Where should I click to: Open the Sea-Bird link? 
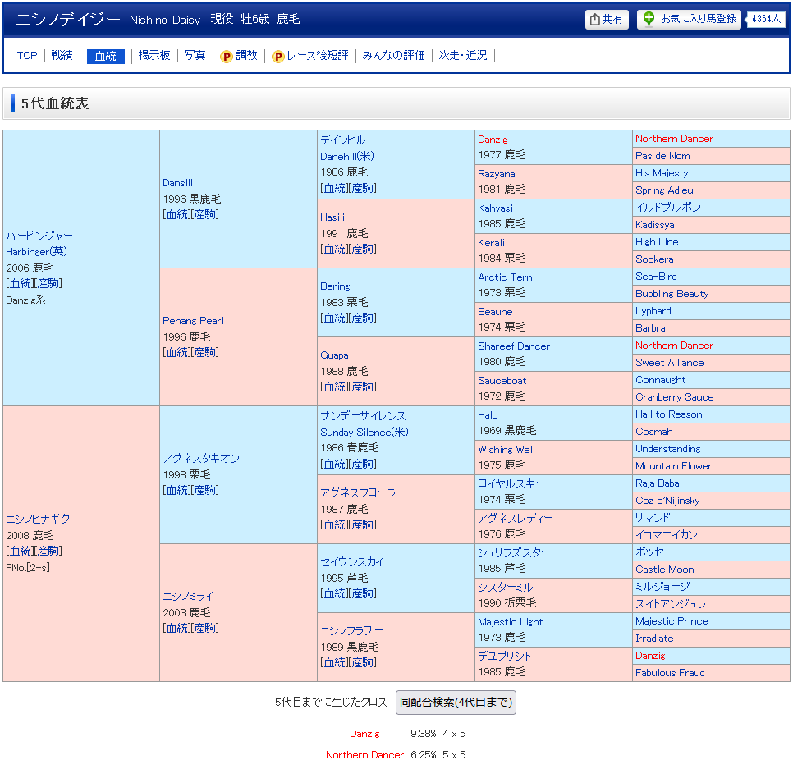click(x=656, y=277)
